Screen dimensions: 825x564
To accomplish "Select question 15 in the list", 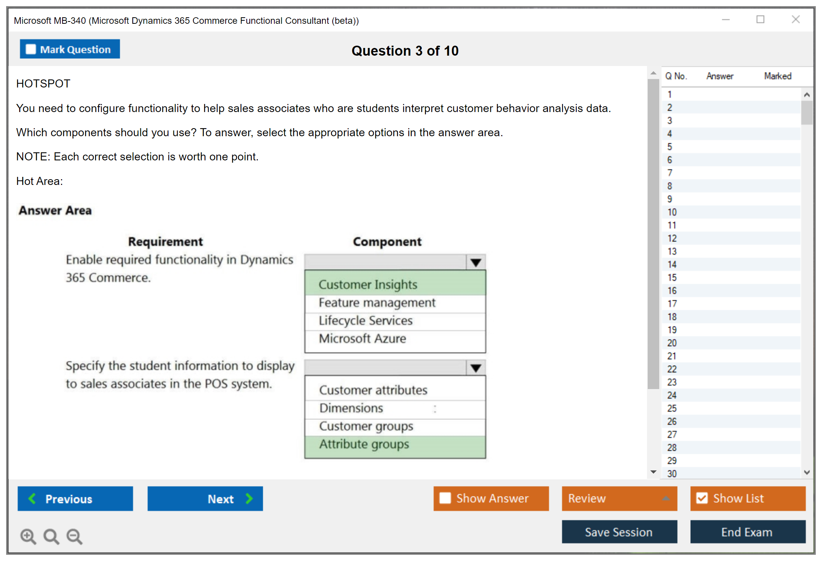I will coord(672,277).
